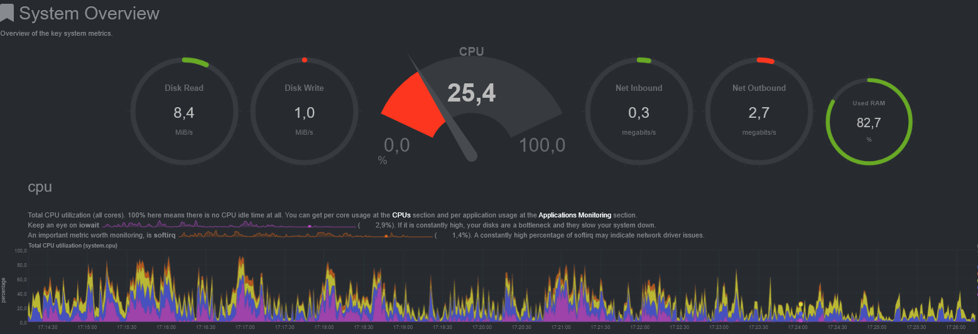Click the System Overview heading
Image resolution: width=978 pixels, height=334 pixels.
click(x=89, y=13)
